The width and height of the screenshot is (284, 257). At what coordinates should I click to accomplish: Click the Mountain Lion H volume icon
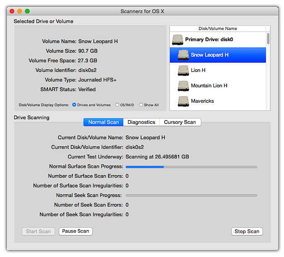coord(183,86)
